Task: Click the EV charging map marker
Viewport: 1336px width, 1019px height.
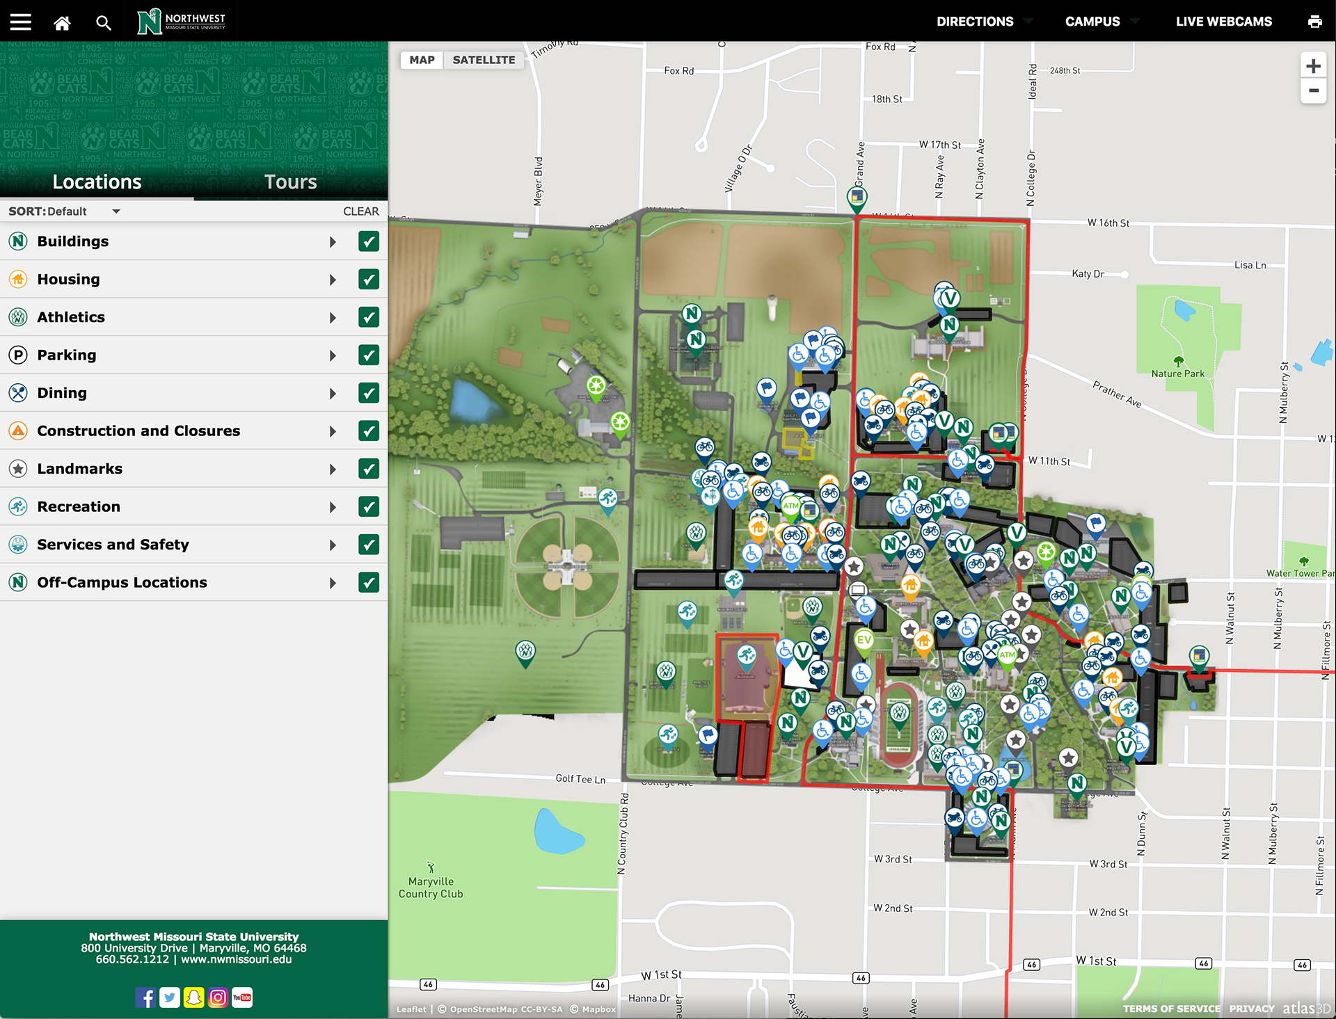Action: point(864,641)
